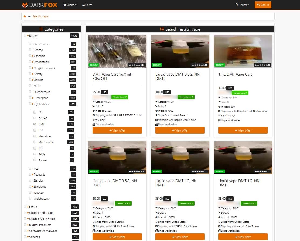
Task: Click the Register icon in the header
Action: pos(237,5)
